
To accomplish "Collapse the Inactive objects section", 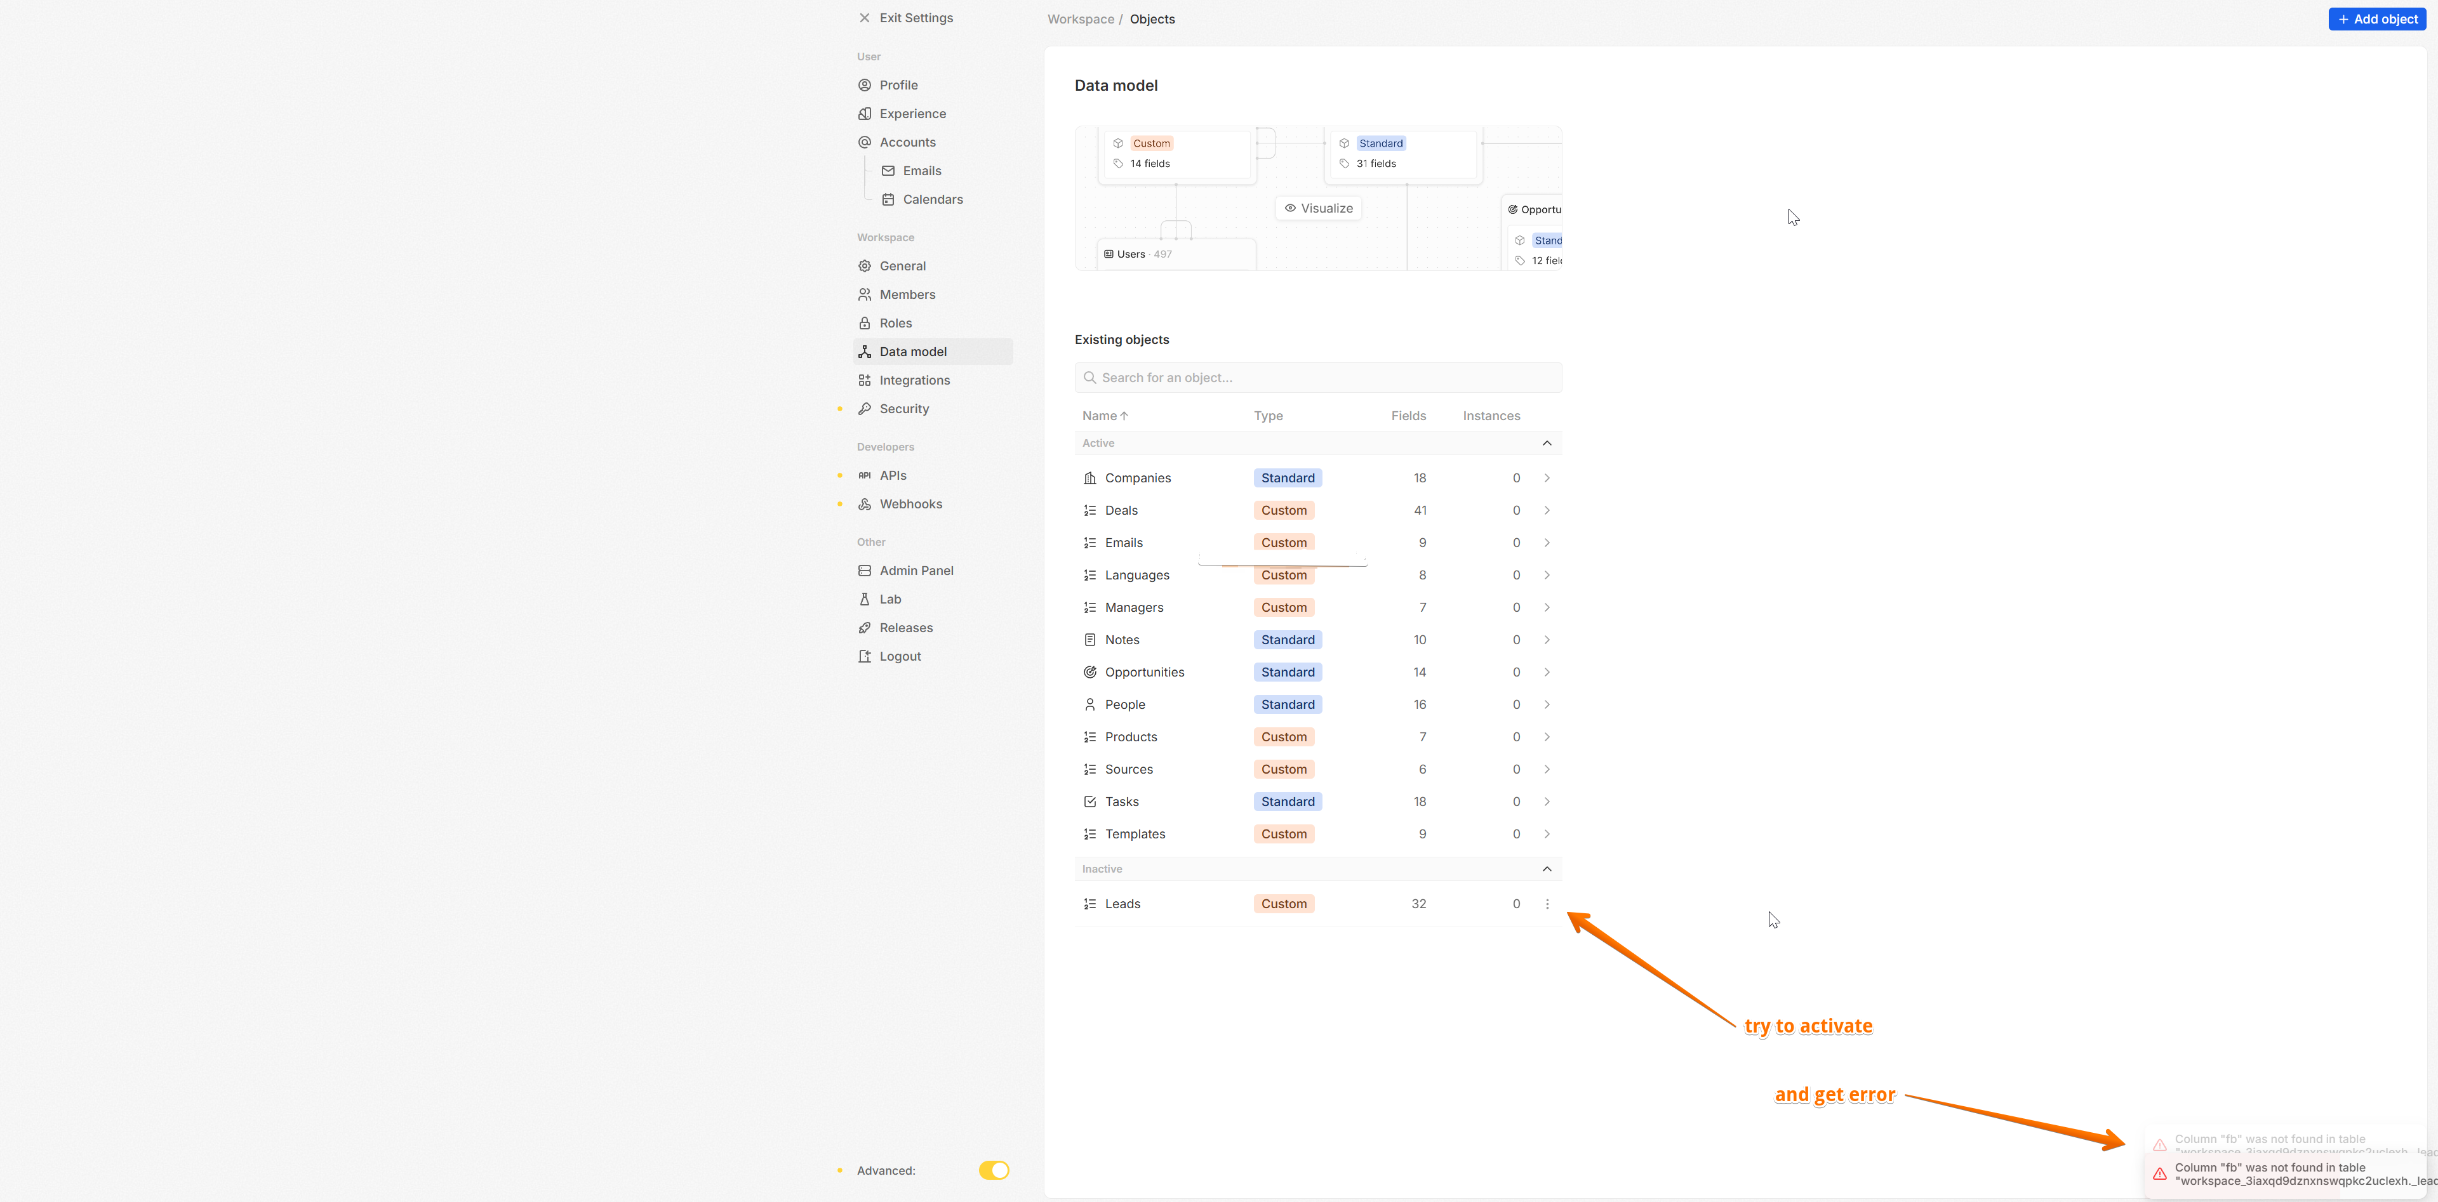I will pyautogui.click(x=1547, y=869).
